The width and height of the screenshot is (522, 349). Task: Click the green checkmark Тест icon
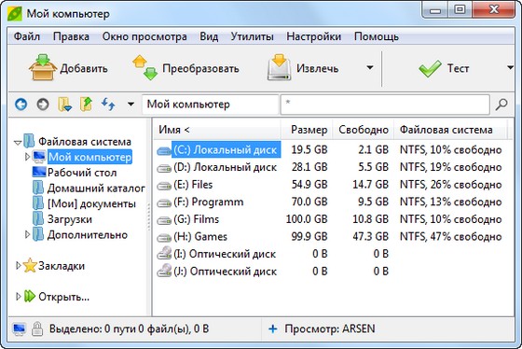tap(430, 68)
